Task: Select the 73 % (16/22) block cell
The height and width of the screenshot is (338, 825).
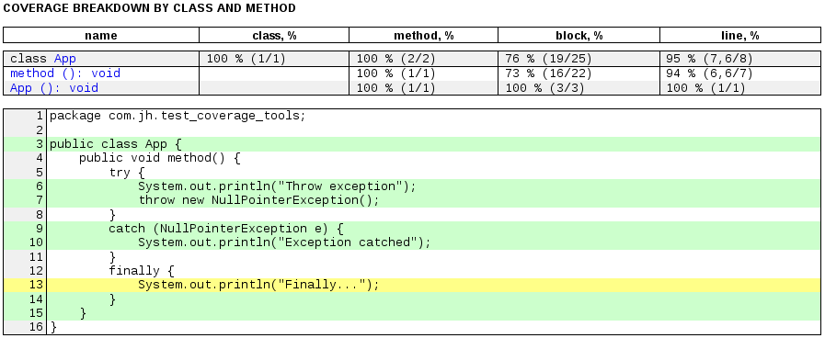Action: point(579,73)
